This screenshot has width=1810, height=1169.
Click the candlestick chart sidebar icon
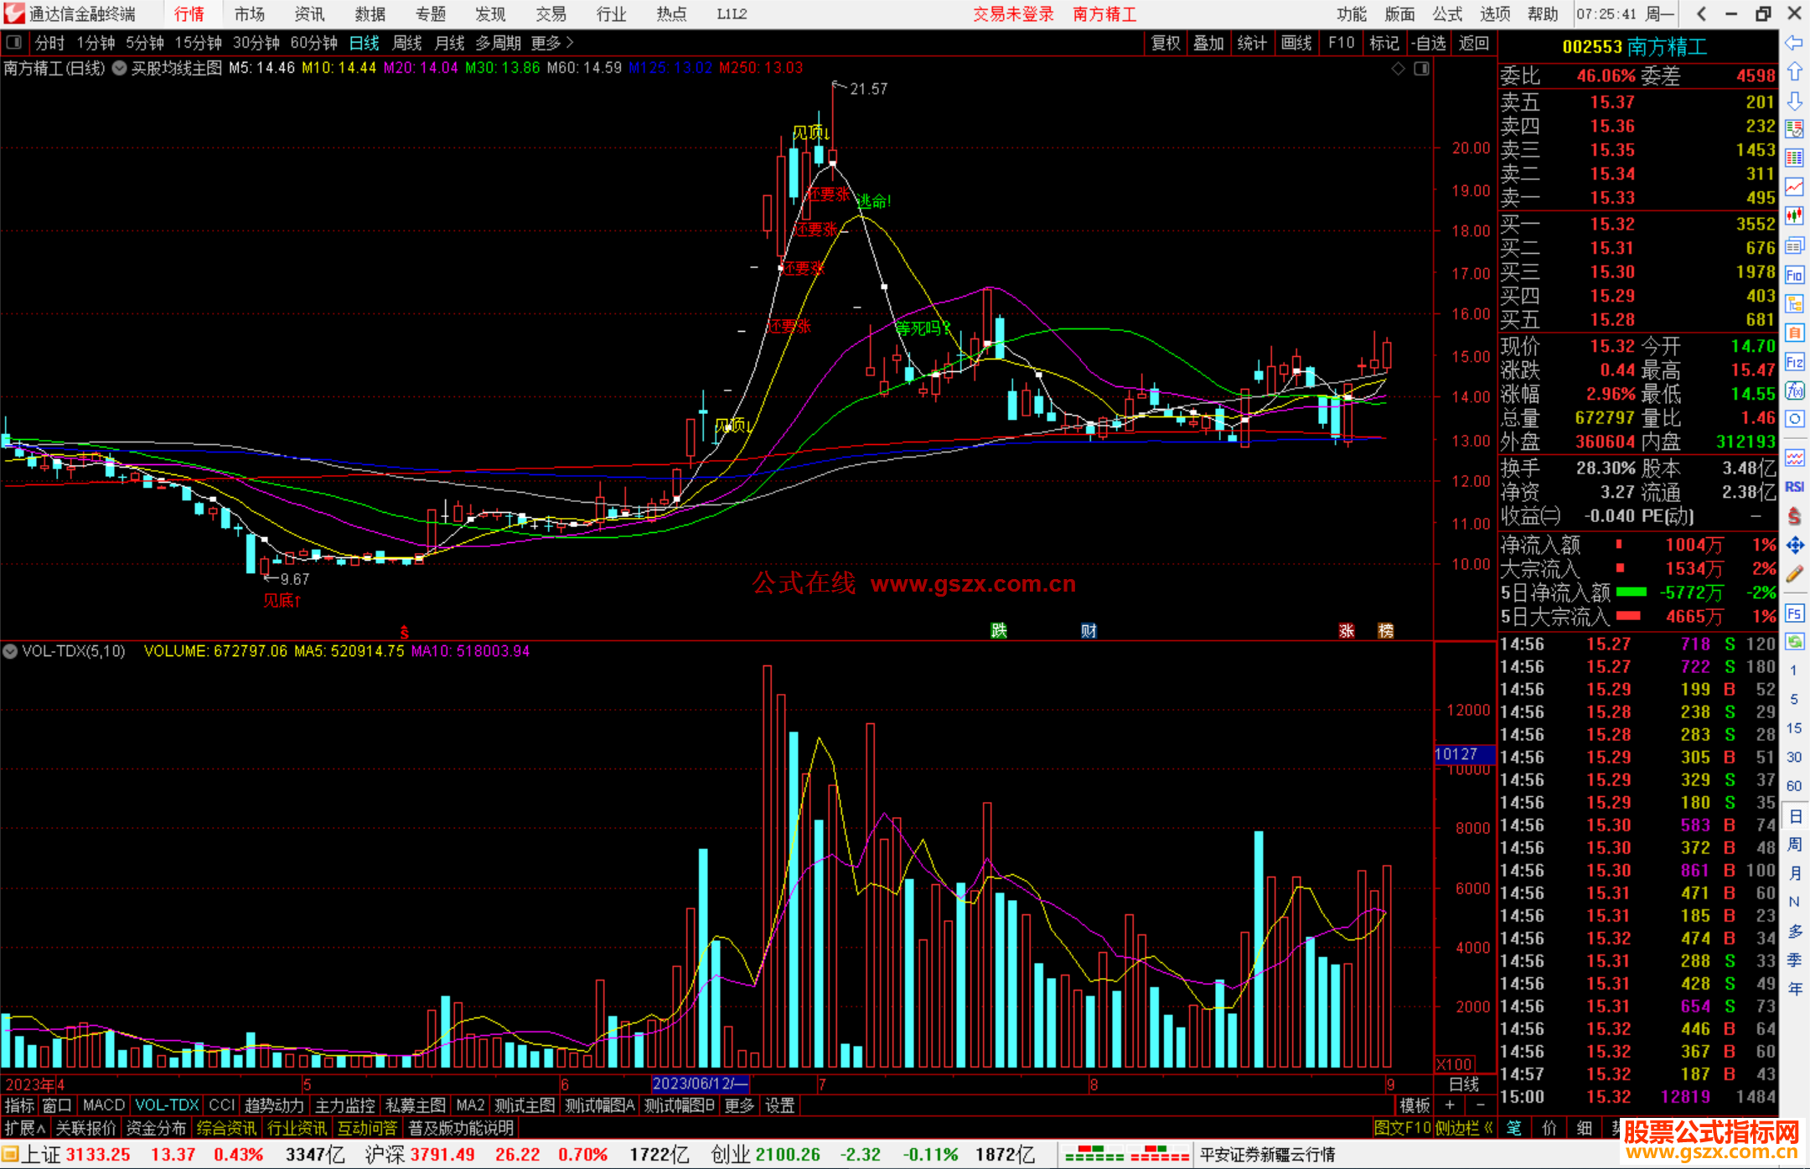(x=1794, y=215)
